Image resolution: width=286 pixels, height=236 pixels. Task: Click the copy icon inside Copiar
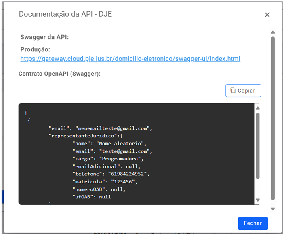[233, 91]
